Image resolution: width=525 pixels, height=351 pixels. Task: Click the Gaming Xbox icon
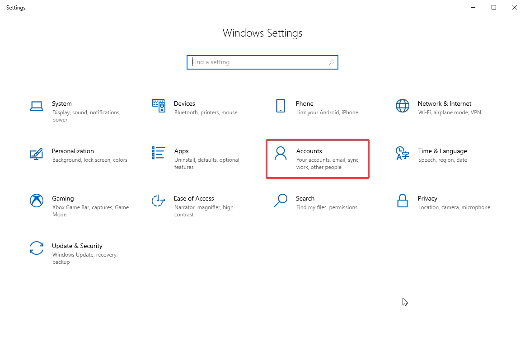pyautogui.click(x=36, y=201)
